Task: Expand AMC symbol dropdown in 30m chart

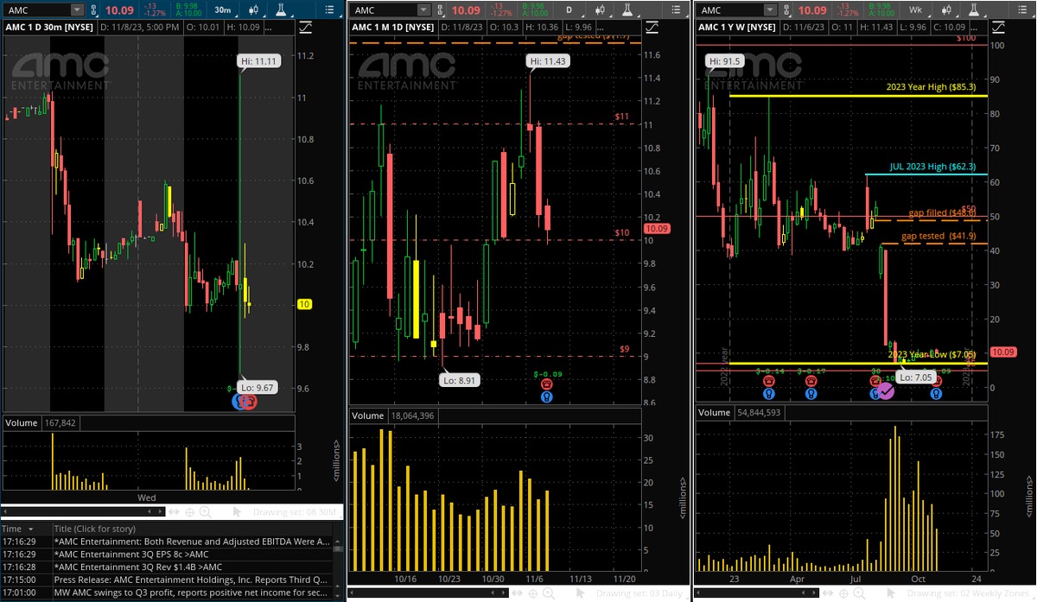Action: [77, 10]
